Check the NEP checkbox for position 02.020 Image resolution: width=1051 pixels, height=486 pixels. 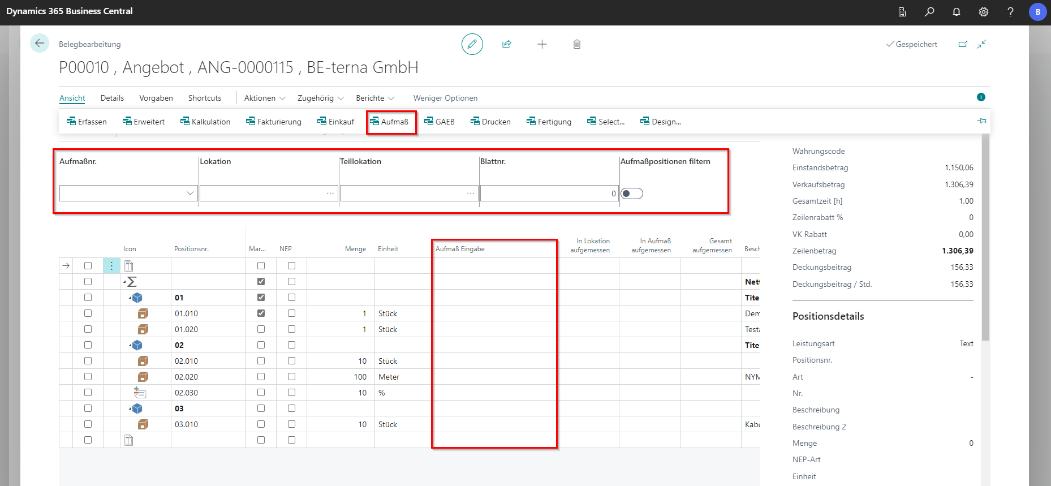(x=291, y=377)
